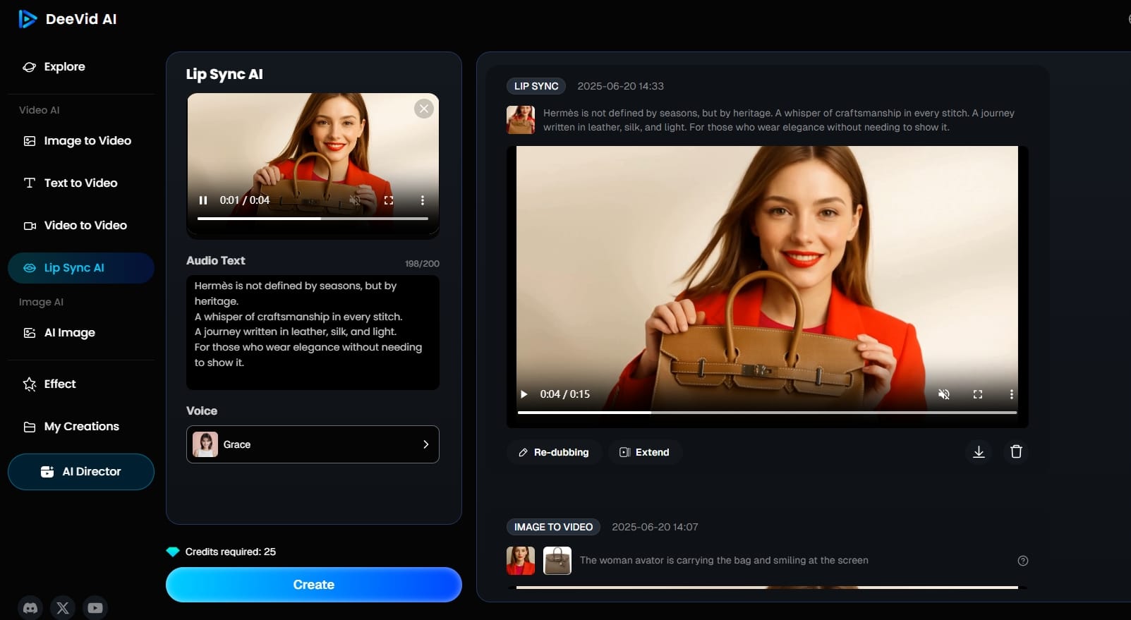The image size is (1131, 620).
Task: Seek on small preview progress bar
Action: [313, 219]
